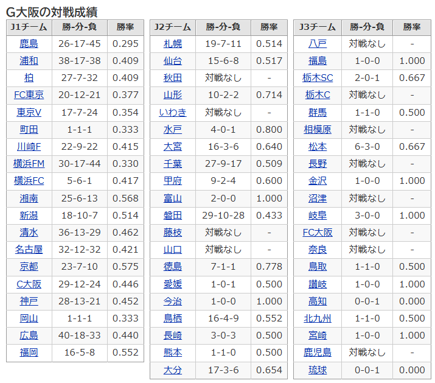Open the 横浜FM link
This screenshot has width=435, height=383.
(x=29, y=164)
